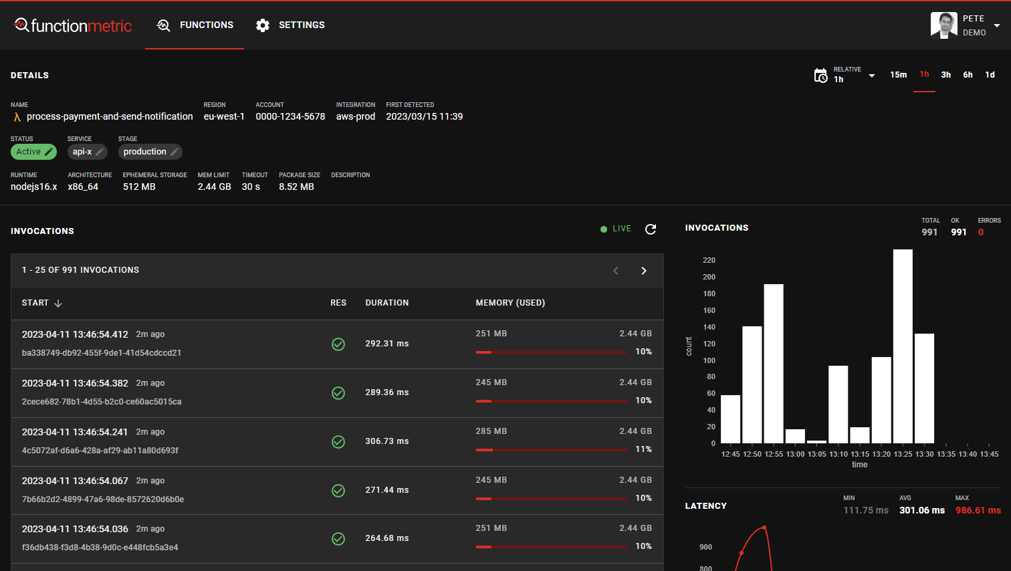1011x571 pixels.
Task: Click the Settings gear icon
Action: (263, 25)
